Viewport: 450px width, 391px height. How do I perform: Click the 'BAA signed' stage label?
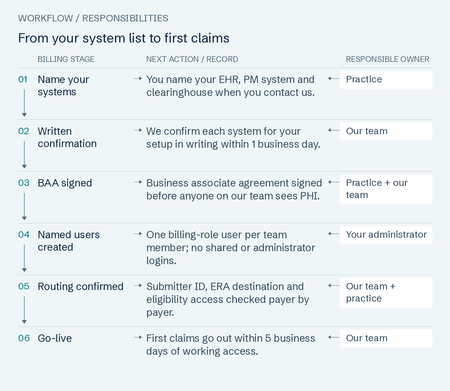[x=65, y=183]
